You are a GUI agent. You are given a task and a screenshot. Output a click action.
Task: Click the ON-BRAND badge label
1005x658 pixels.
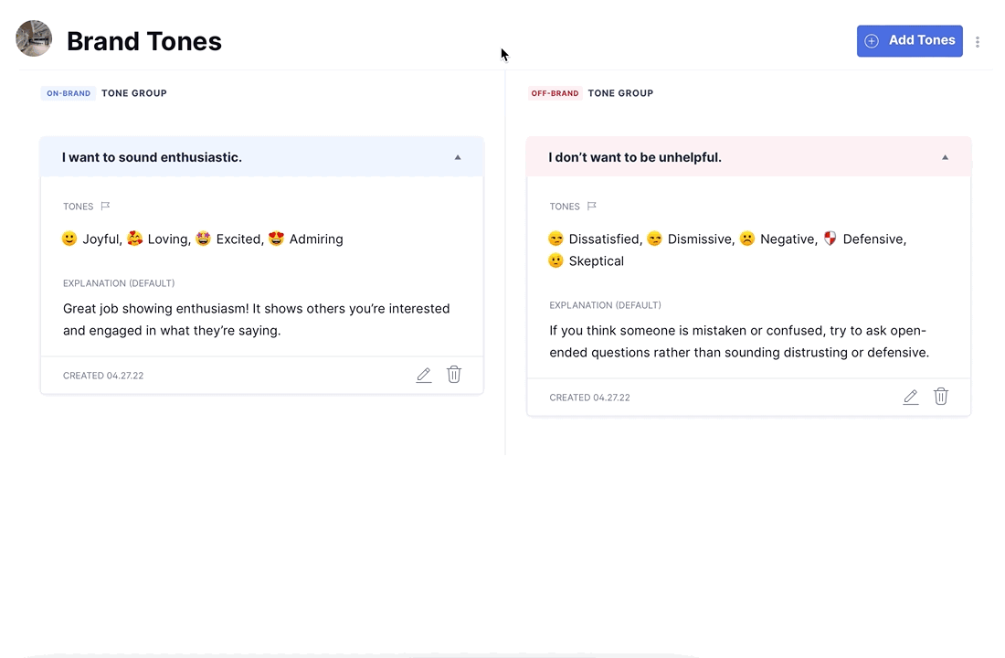click(69, 93)
